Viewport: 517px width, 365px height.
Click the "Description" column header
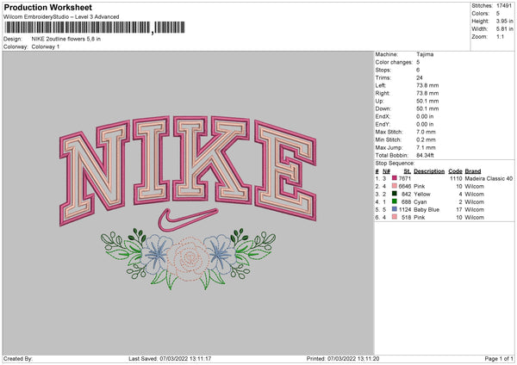point(429,171)
